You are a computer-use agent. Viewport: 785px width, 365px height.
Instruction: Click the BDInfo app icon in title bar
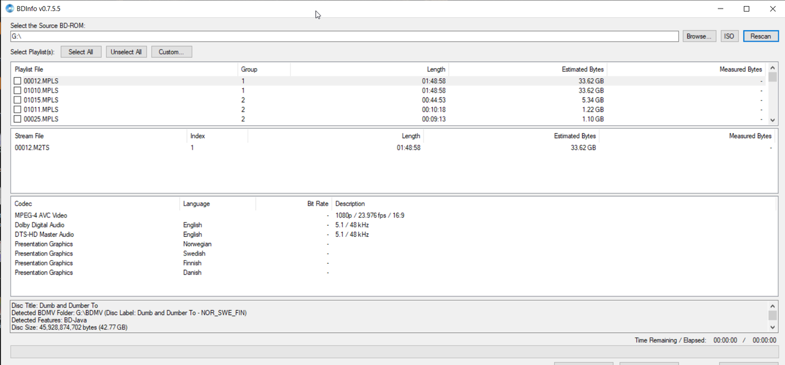[10, 9]
